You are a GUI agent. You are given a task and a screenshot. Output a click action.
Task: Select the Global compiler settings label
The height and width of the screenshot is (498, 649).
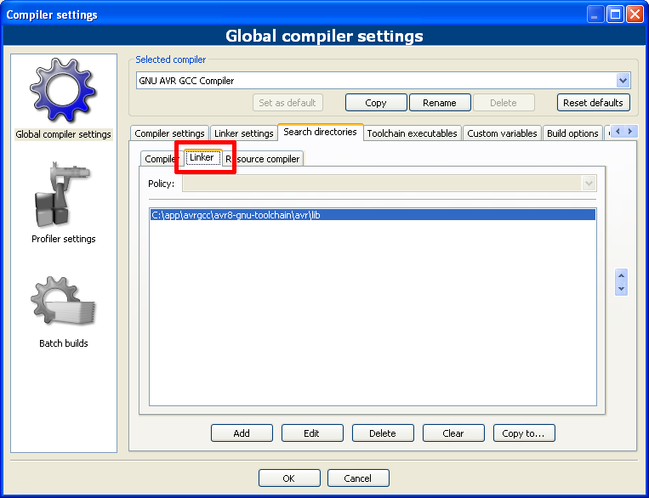(x=63, y=134)
